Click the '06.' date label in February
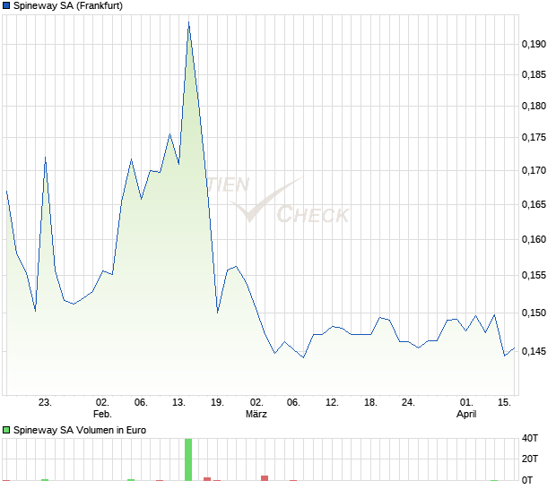 [x=141, y=403]
